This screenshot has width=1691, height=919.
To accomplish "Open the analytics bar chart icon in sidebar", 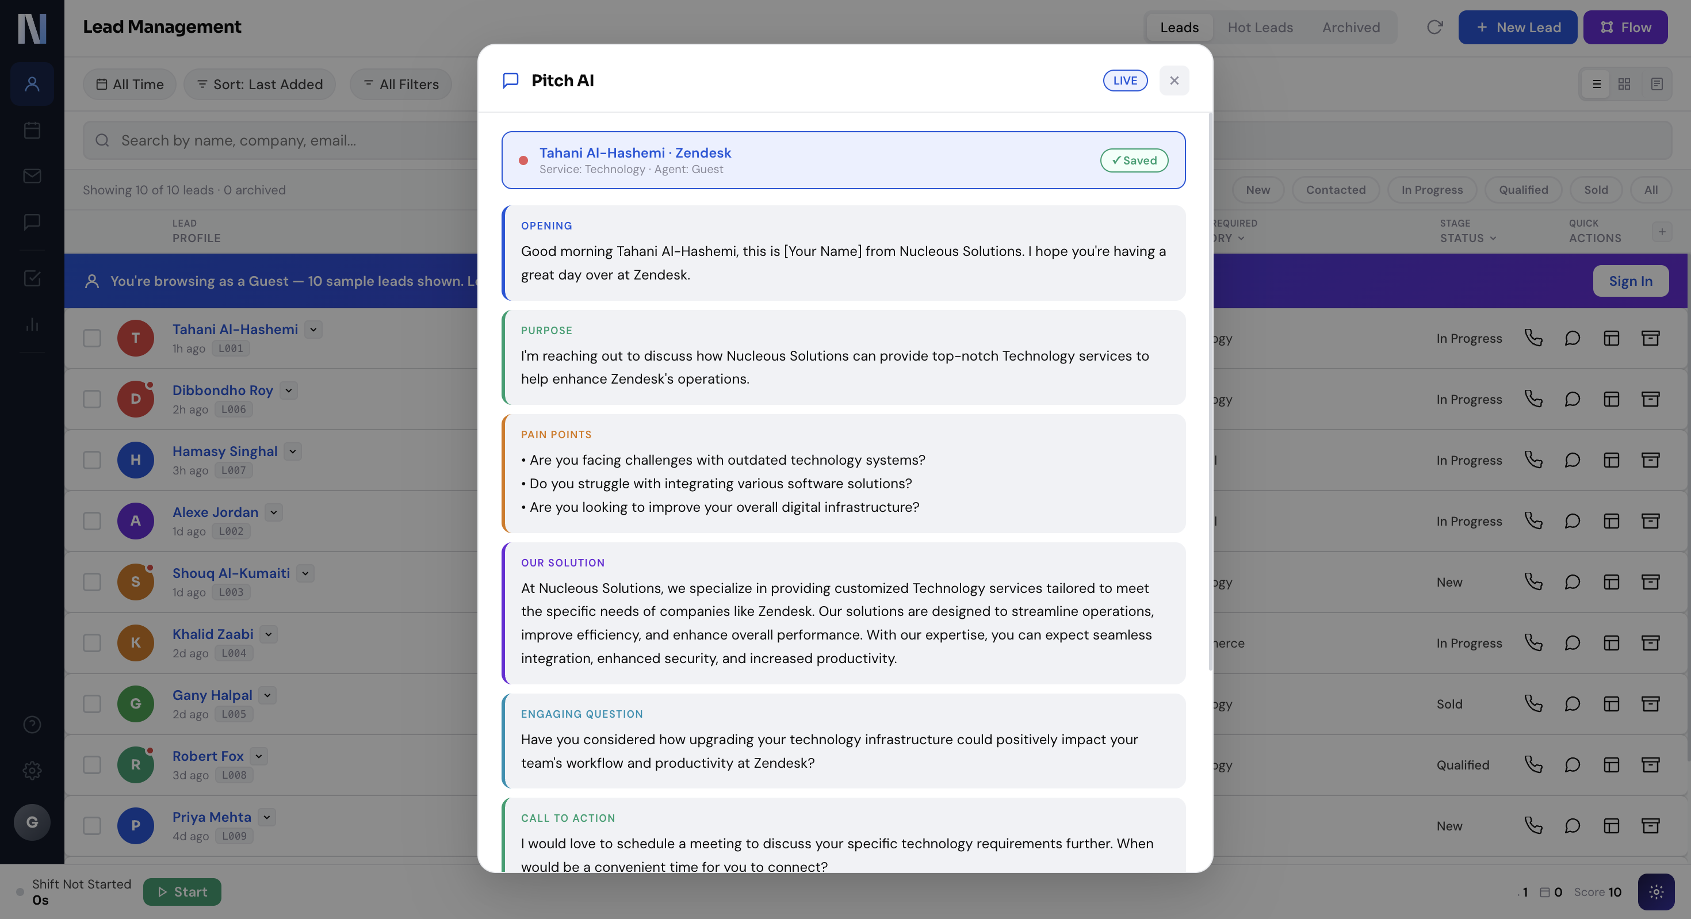I will (32, 324).
